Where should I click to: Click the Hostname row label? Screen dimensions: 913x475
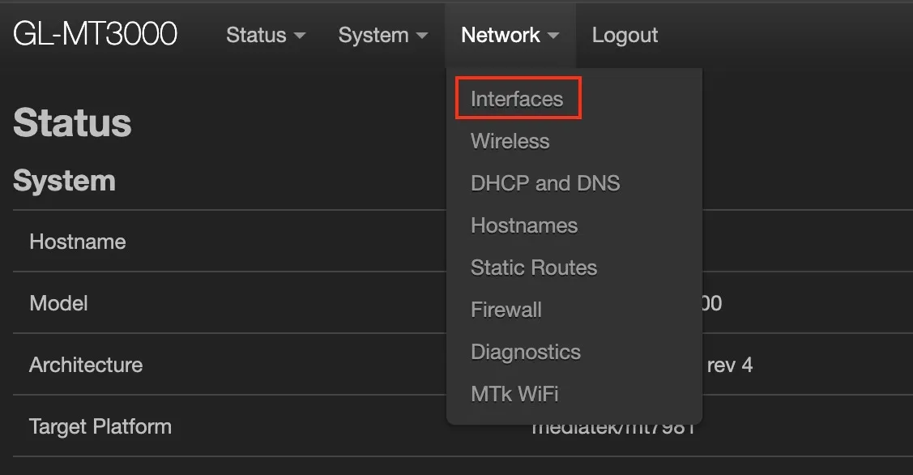tap(78, 242)
